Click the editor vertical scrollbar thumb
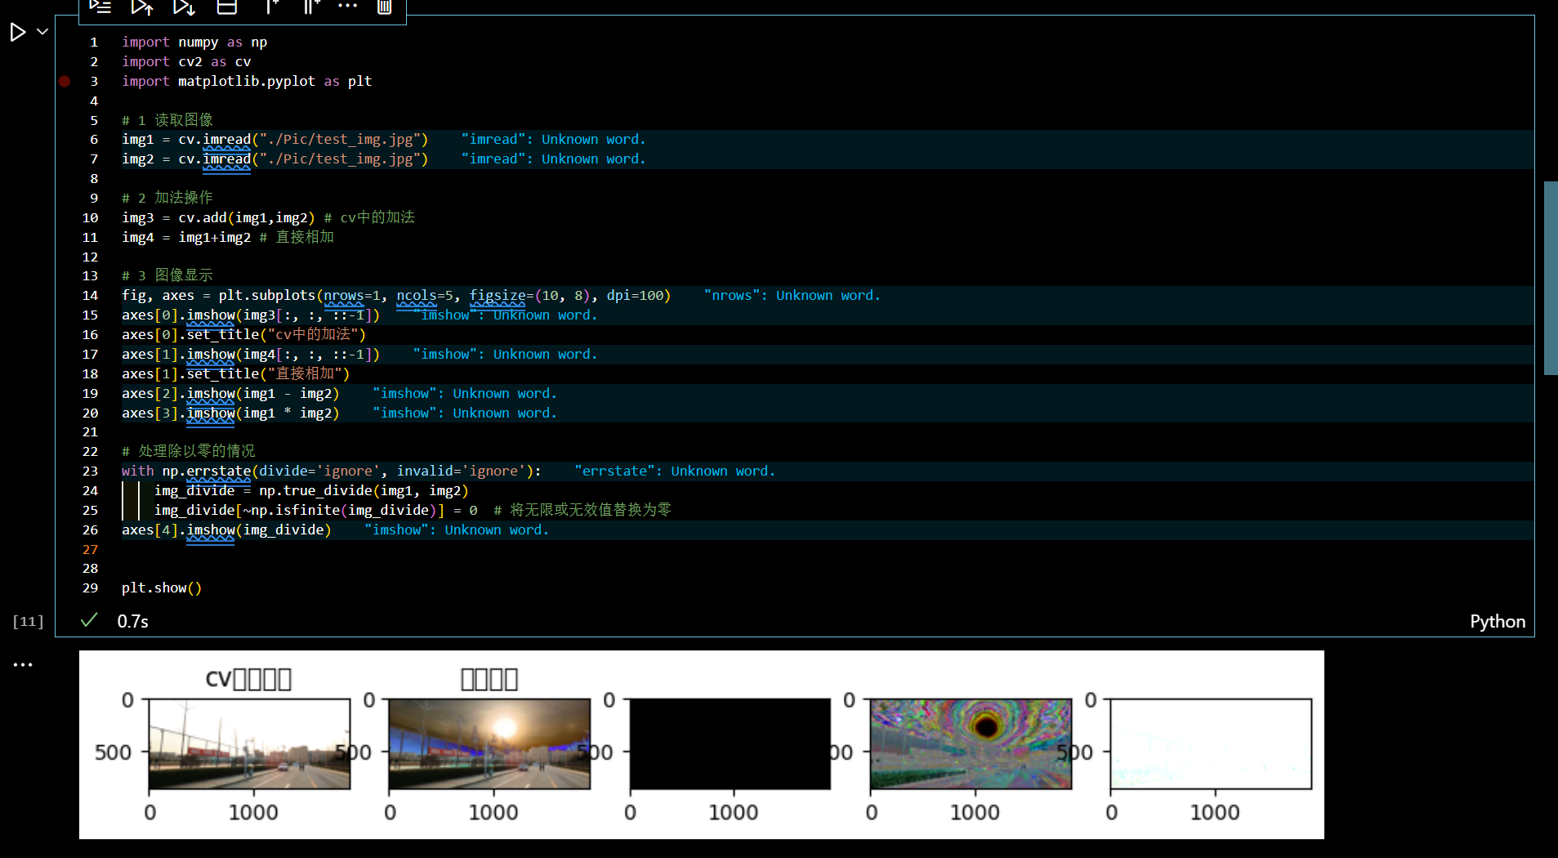 click(1550, 278)
